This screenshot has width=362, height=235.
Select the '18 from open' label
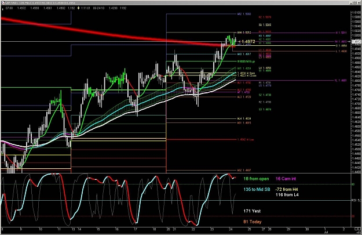[256, 179]
